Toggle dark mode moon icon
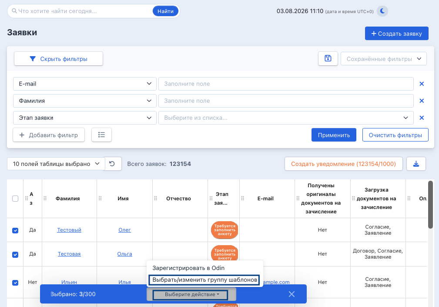Viewport: 439px width, 307px height. tap(382, 11)
